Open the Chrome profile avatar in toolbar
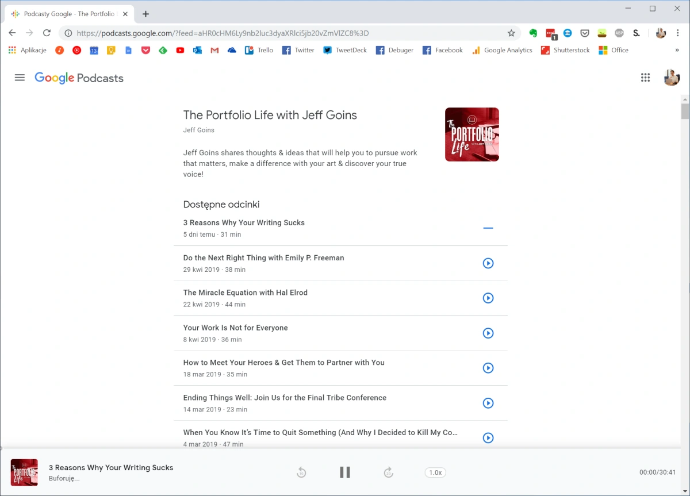Image resolution: width=690 pixels, height=496 pixels. [x=661, y=33]
